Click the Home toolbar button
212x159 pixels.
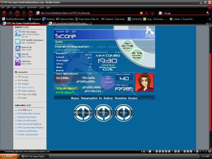click(x=30, y=13)
